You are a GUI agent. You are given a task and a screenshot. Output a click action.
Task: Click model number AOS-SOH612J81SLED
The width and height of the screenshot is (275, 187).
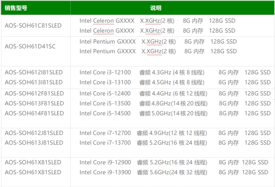pos(34,133)
